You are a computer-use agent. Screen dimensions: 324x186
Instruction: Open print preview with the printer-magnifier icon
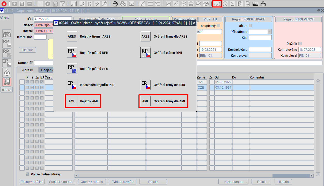click(123, 4)
